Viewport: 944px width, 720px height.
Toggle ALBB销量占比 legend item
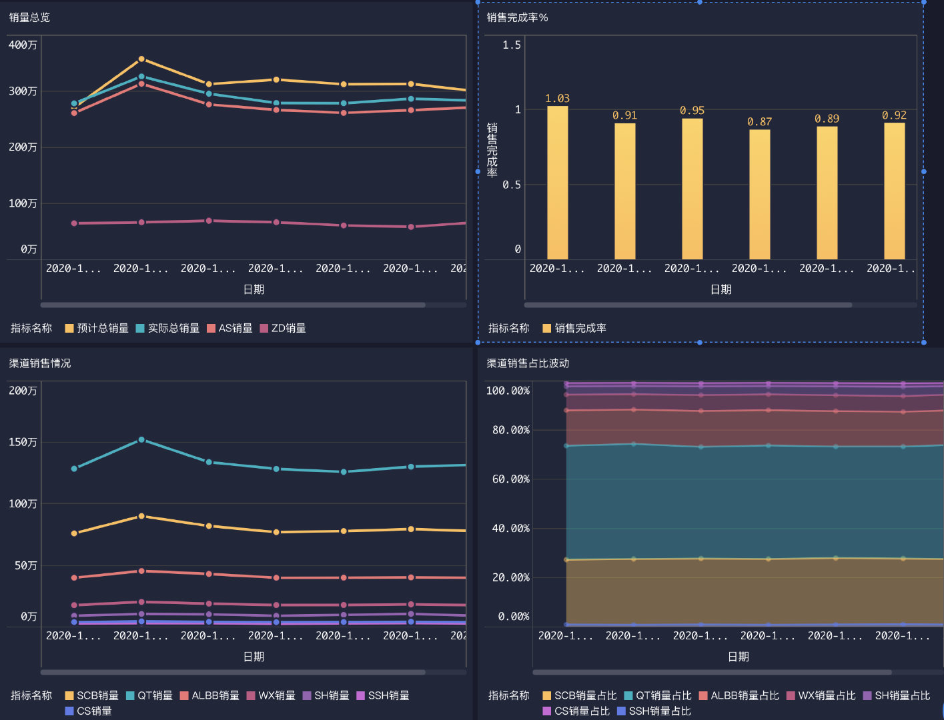[739, 695]
